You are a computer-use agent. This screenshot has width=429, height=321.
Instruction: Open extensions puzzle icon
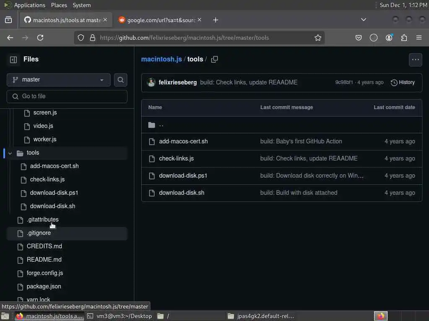pos(404,38)
